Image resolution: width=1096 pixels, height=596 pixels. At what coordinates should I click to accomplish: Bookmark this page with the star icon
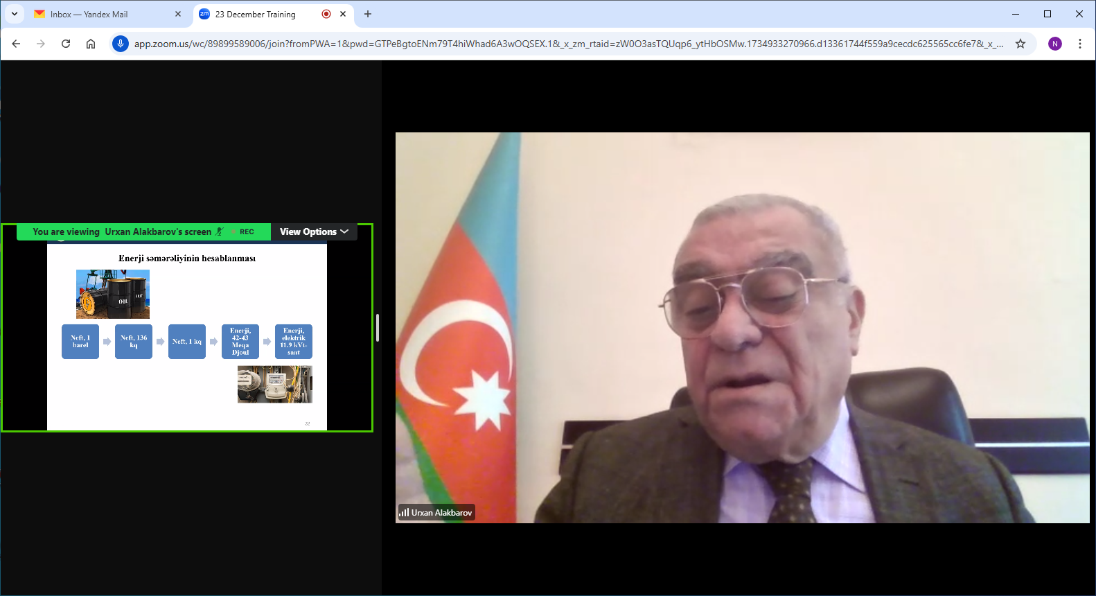pos(1020,44)
